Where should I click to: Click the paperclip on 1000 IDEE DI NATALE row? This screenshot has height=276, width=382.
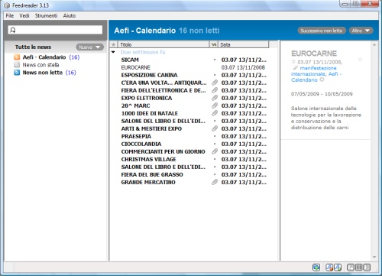(215, 113)
